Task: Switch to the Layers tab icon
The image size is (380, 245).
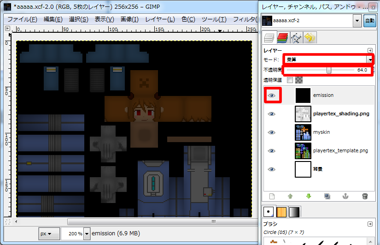Action: (269, 38)
